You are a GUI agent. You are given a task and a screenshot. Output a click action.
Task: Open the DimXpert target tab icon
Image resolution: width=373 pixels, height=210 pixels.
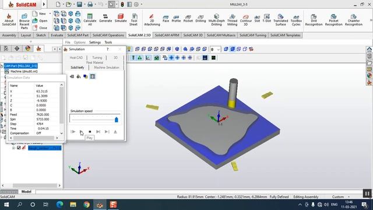click(x=17, y=48)
